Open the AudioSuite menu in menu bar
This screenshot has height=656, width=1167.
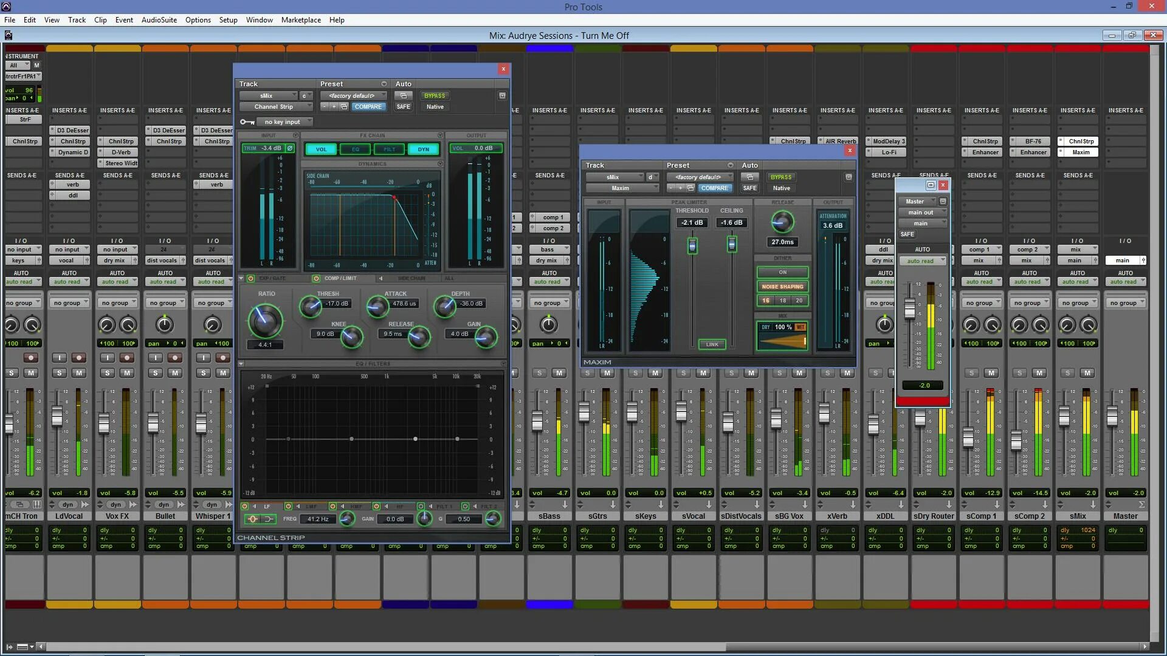pos(159,19)
